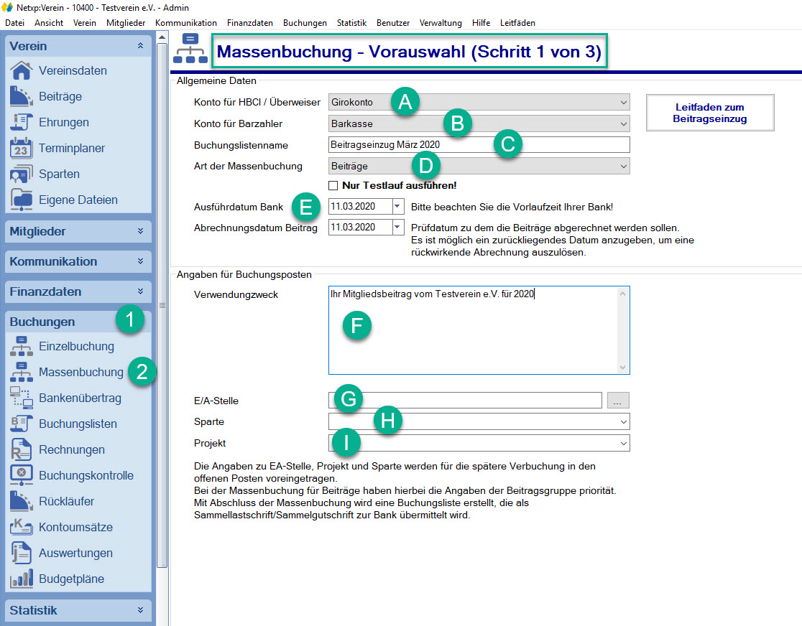802x626 pixels.
Task: Open the Buchungen menu
Action: [x=305, y=23]
